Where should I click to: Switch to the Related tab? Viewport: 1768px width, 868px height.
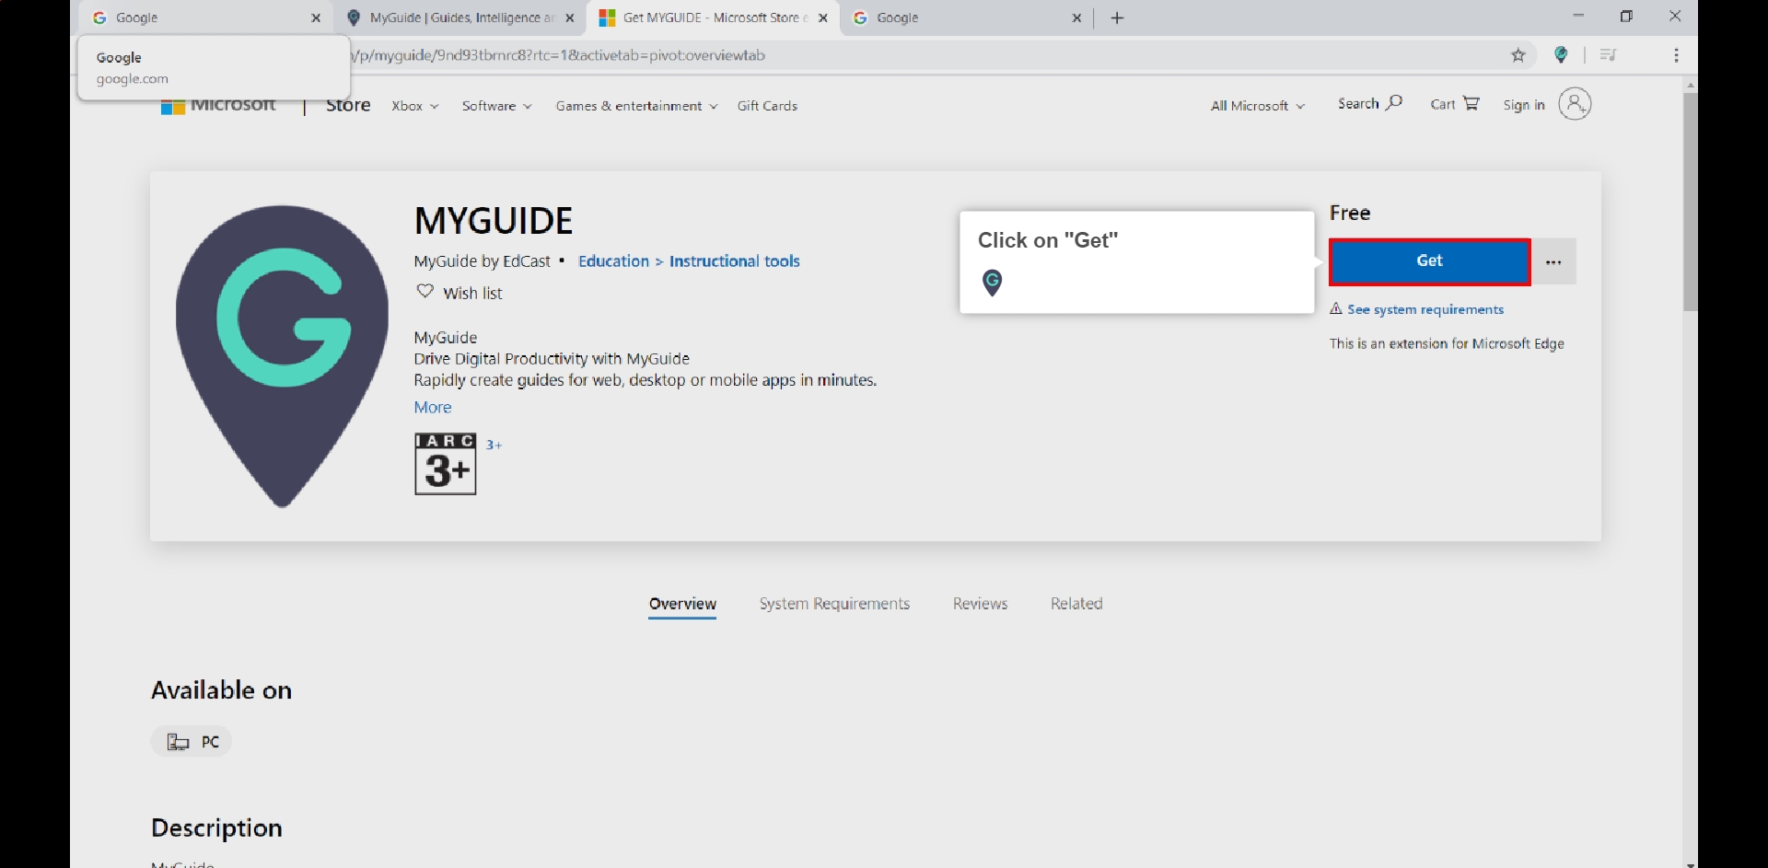click(x=1076, y=604)
